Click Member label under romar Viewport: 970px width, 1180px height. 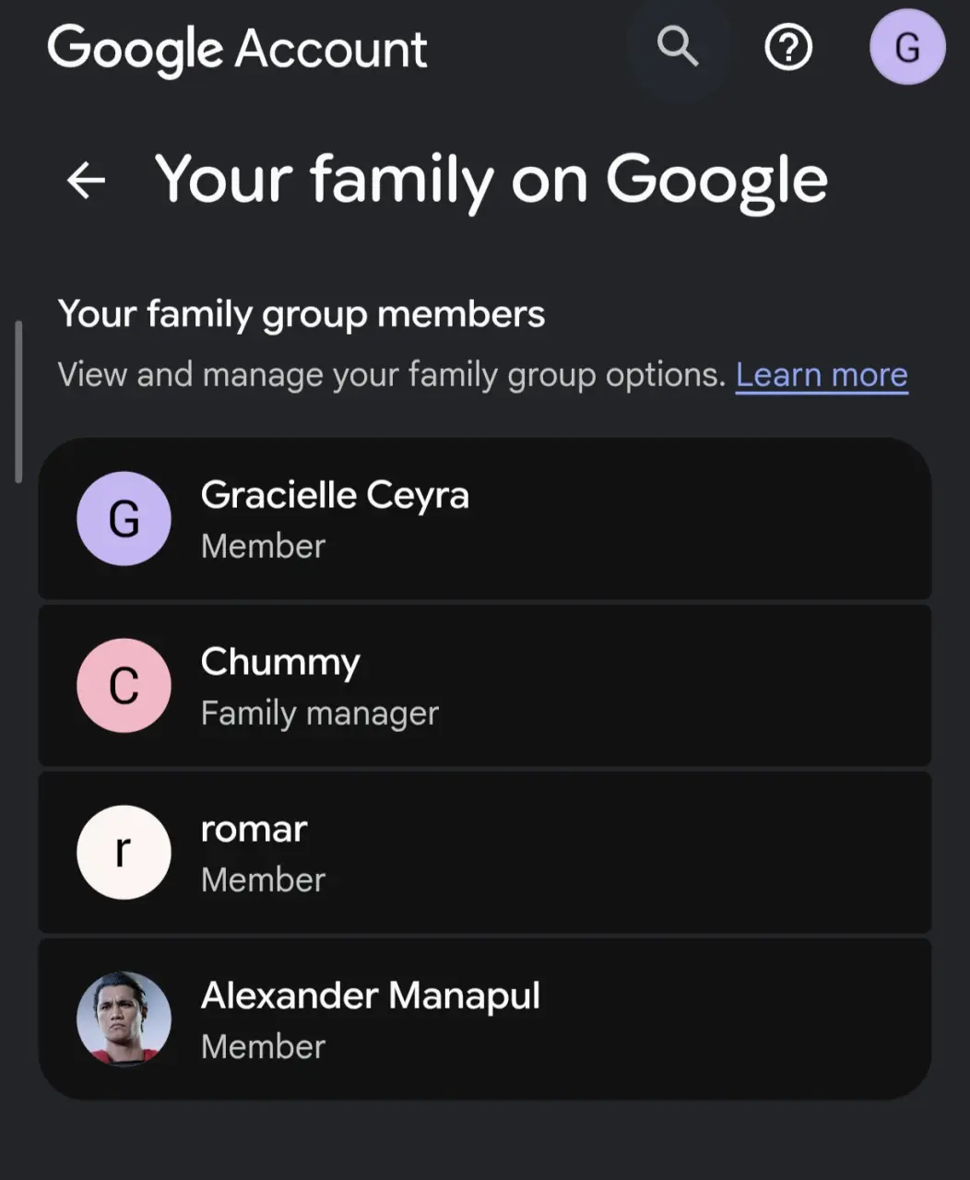click(263, 880)
